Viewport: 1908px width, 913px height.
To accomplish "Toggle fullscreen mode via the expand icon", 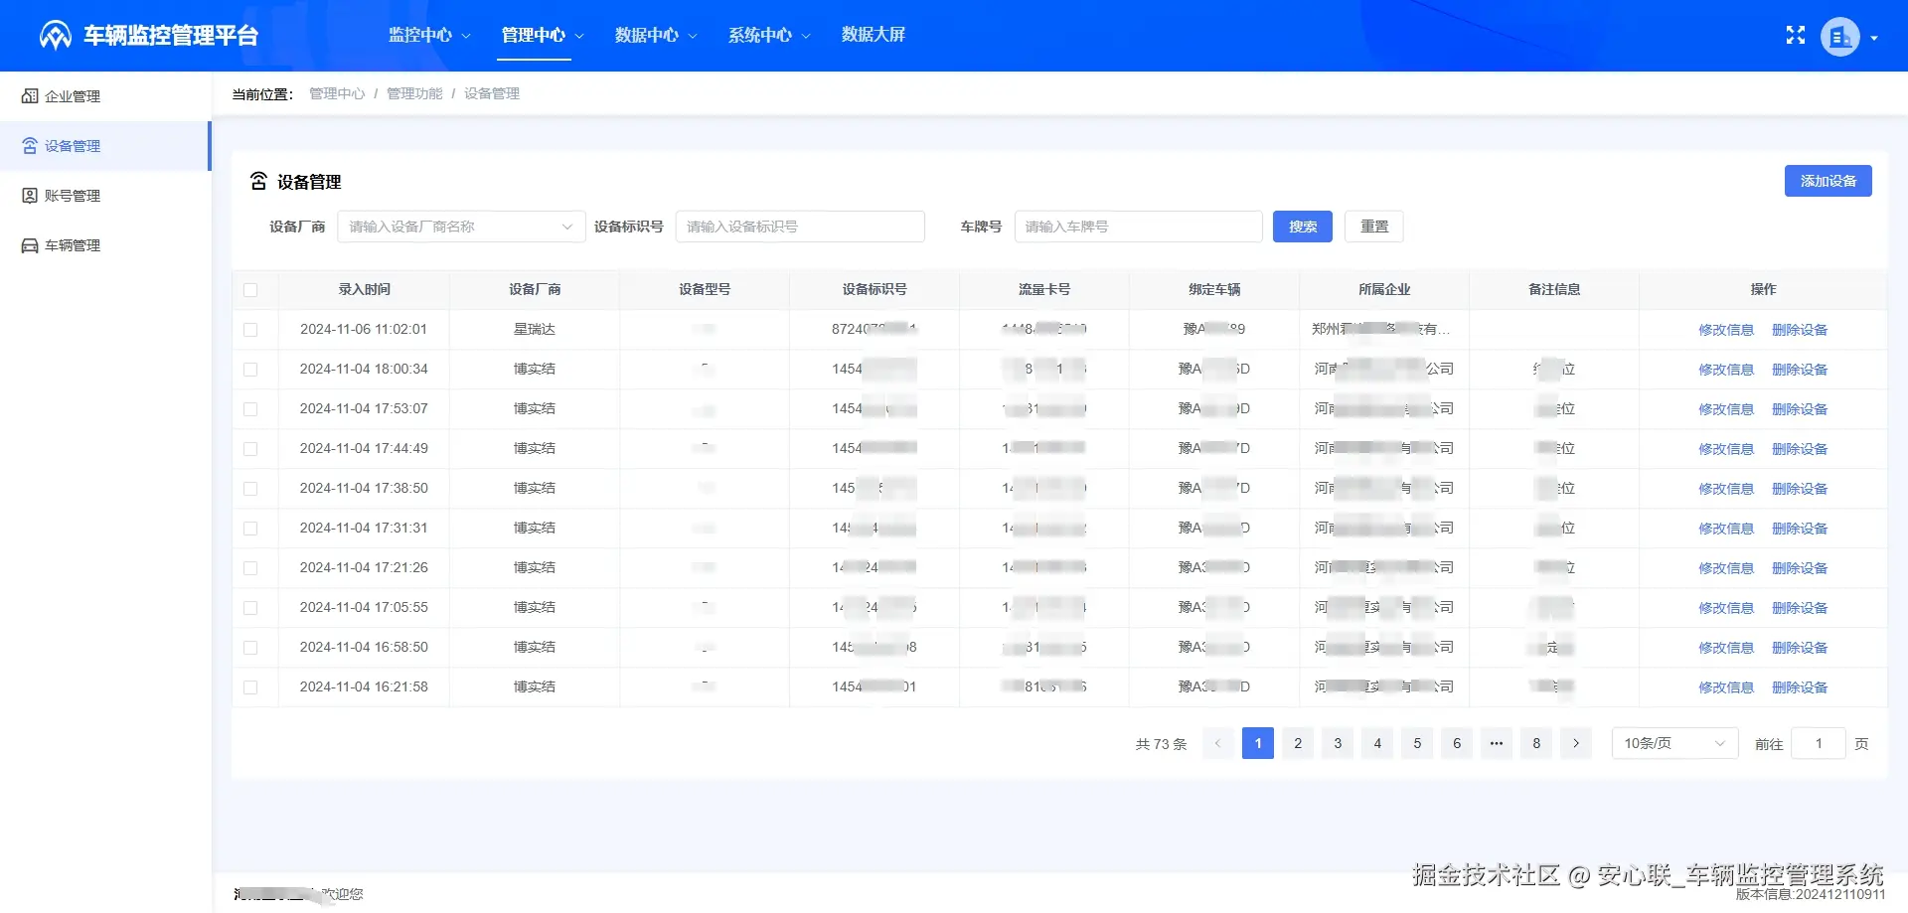I will (1795, 35).
